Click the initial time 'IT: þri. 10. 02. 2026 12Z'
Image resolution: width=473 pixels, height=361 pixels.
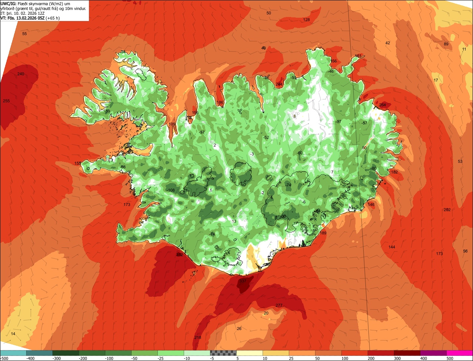[x=23, y=13]
